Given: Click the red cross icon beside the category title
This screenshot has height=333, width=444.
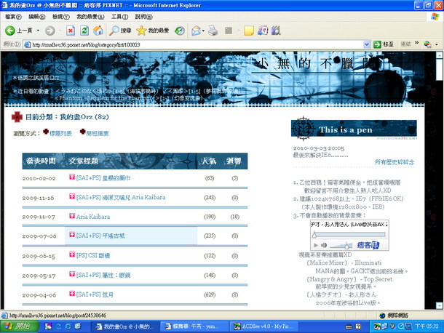Looking at the screenshot, I should pos(17,116).
